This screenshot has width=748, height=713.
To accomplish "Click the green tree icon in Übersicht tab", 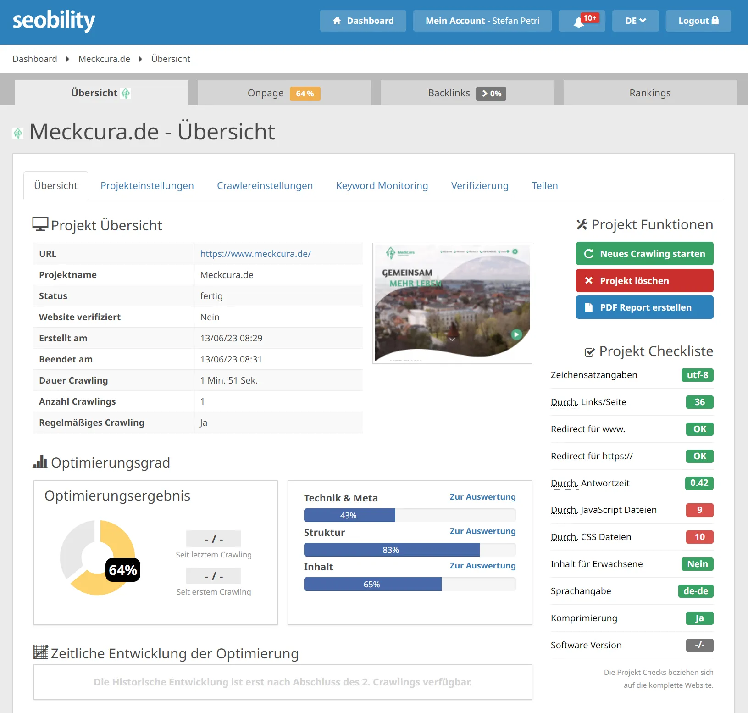I will [126, 93].
